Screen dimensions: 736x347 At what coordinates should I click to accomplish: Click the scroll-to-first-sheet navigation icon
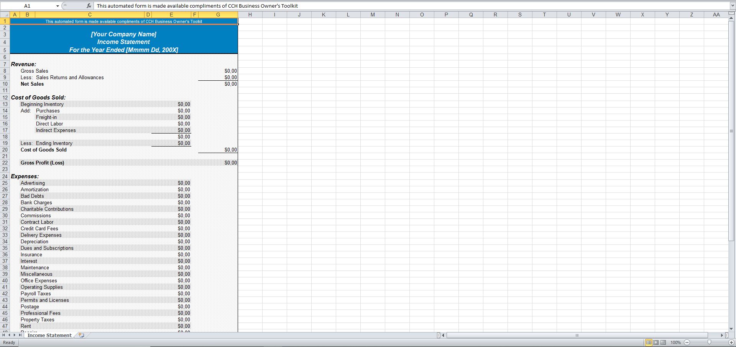[x=3, y=335]
